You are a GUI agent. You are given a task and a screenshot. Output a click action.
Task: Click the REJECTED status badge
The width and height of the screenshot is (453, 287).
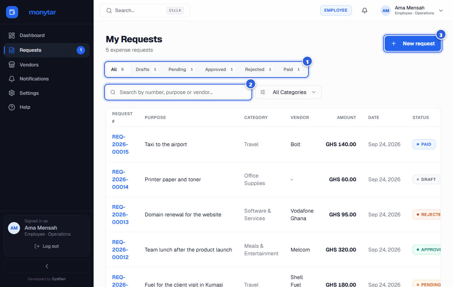pyautogui.click(x=427, y=214)
